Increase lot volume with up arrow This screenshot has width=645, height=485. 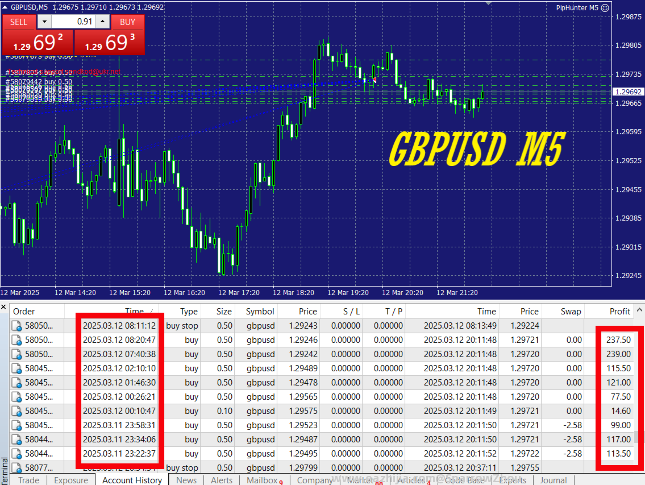tap(102, 22)
